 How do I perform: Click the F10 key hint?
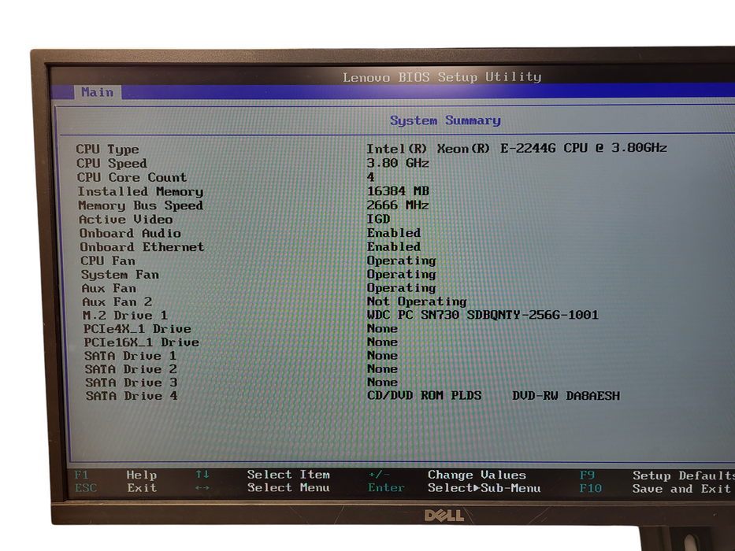pyautogui.click(x=591, y=488)
